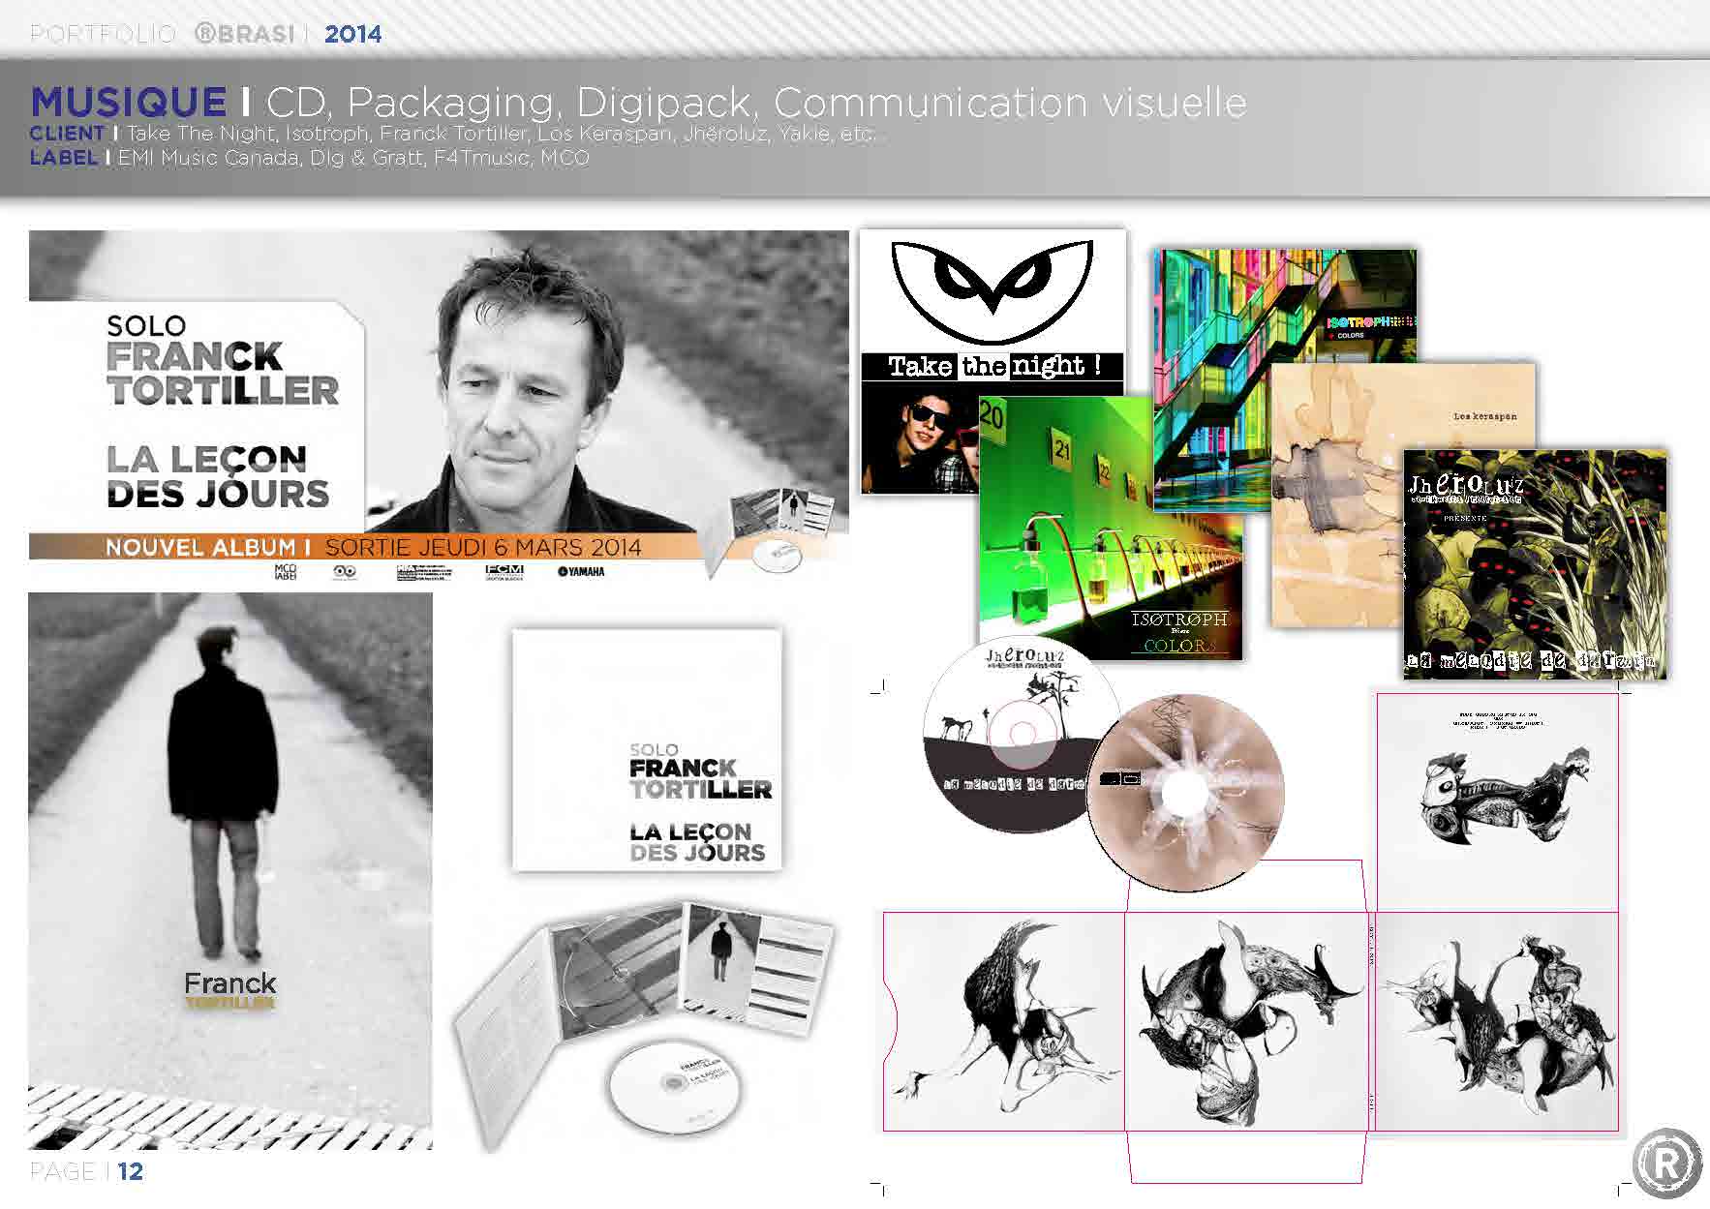Click the MCO Label logo under the banner
1710x1209 pixels.
tap(286, 572)
